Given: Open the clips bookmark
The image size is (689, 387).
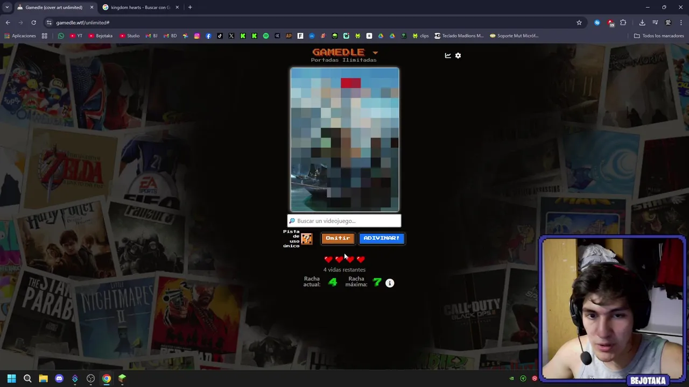Looking at the screenshot, I should point(420,36).
